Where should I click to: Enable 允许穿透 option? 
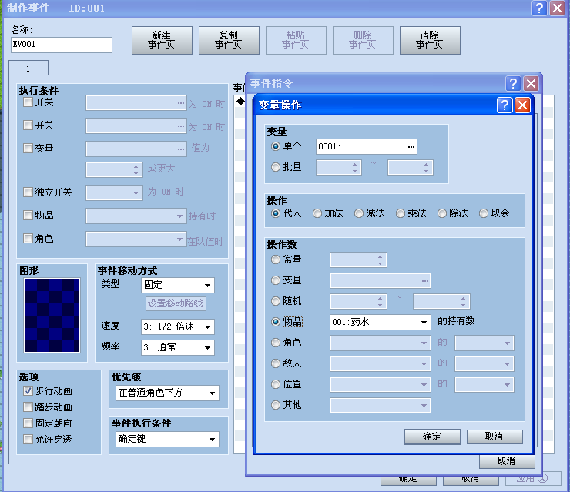(x=28, y=440)
